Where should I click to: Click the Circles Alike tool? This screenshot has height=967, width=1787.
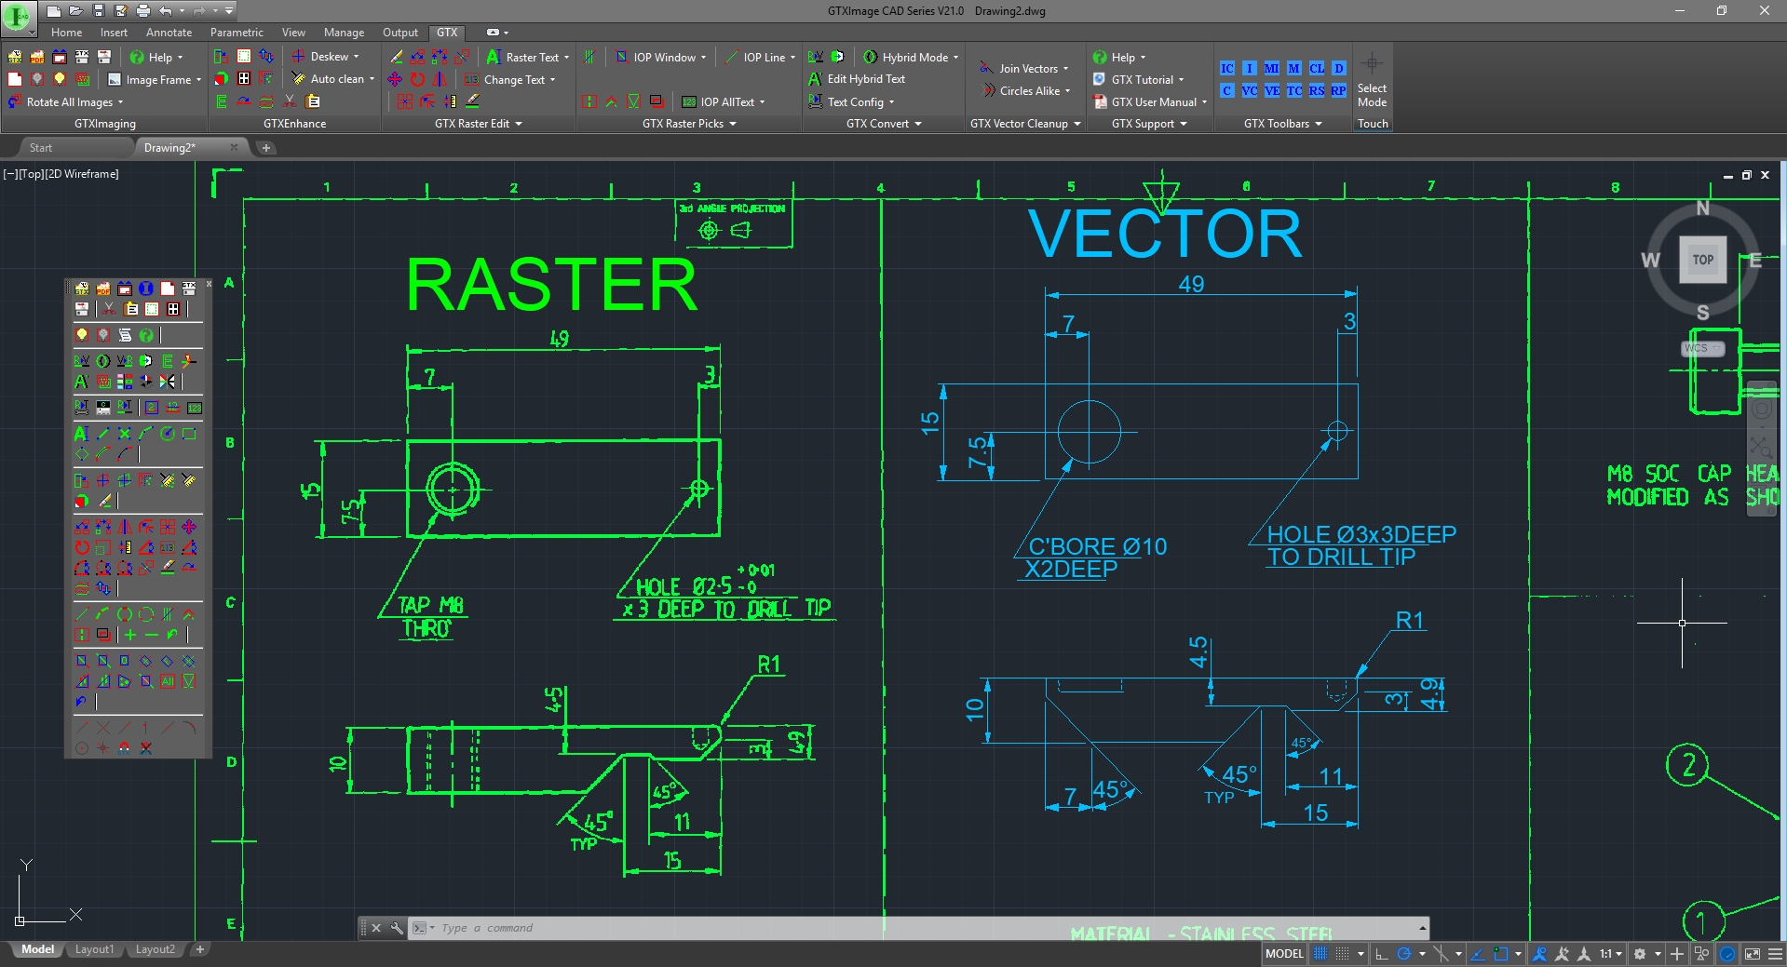click(1025, 91)
